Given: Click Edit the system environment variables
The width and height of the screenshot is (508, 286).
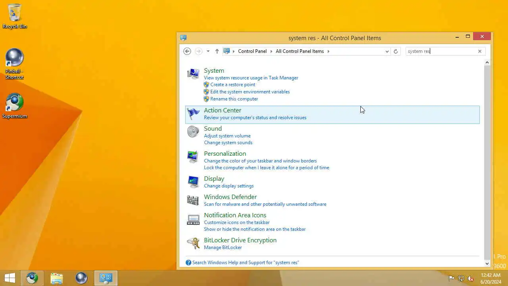Looking at the screenshot, I should pyautogui.click(x=250, y=92).
